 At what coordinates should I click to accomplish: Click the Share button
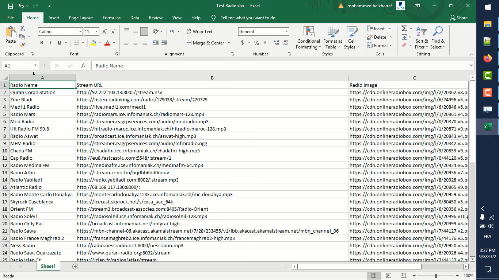[x=459, y=18]
